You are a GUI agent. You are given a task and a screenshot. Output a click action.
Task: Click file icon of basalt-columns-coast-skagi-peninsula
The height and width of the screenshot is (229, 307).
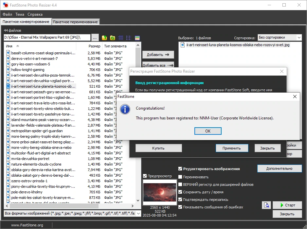[x=8, y=53]
